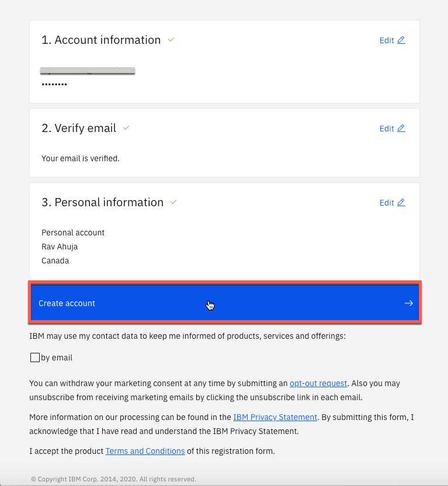The image size is (448, 486).
Task: Select the Edit link in Verify email
Action: [x=387, y=129]
